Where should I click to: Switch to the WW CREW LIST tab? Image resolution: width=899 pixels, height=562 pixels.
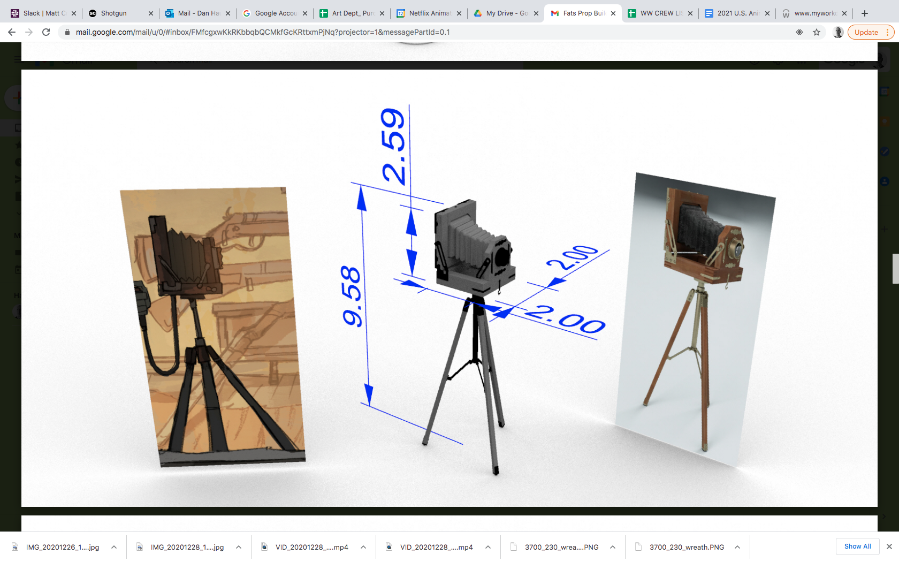(660, 13)
